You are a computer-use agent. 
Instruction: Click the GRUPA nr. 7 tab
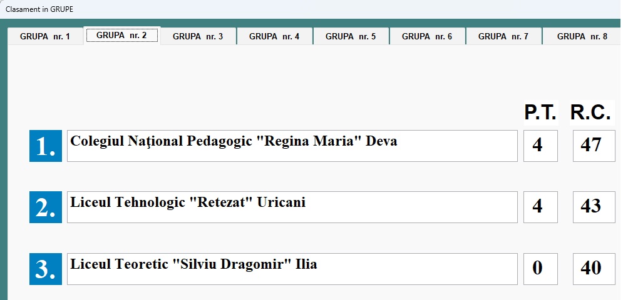click(x=503, y=36)
